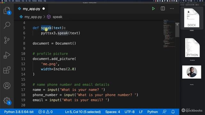Open the Run and Debug view
Image resolution: width=205 pixels, height=115 pixels.
7,55
